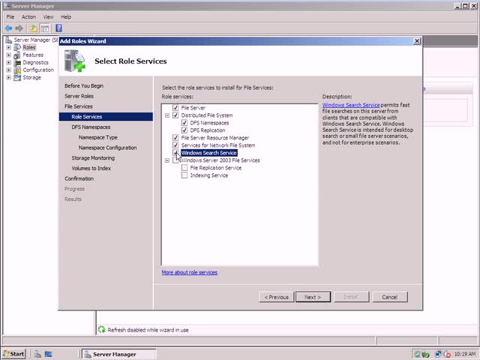
Task: Click the Previous button
Action: (276, 297)
